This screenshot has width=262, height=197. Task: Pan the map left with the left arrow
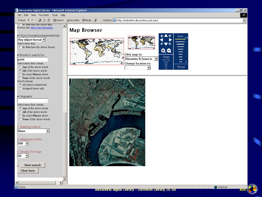point(161,40)
